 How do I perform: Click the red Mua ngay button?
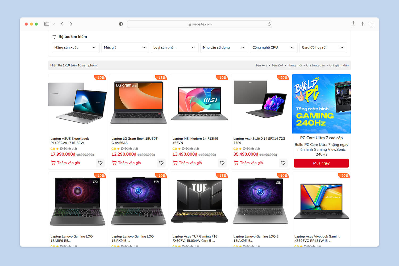coord(321,163)
